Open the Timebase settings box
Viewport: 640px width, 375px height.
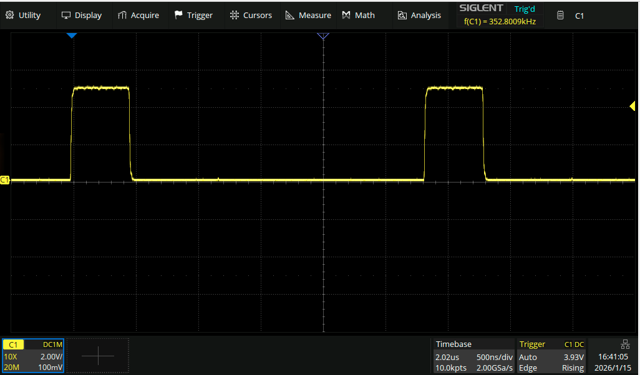click(x=473, y=356)
